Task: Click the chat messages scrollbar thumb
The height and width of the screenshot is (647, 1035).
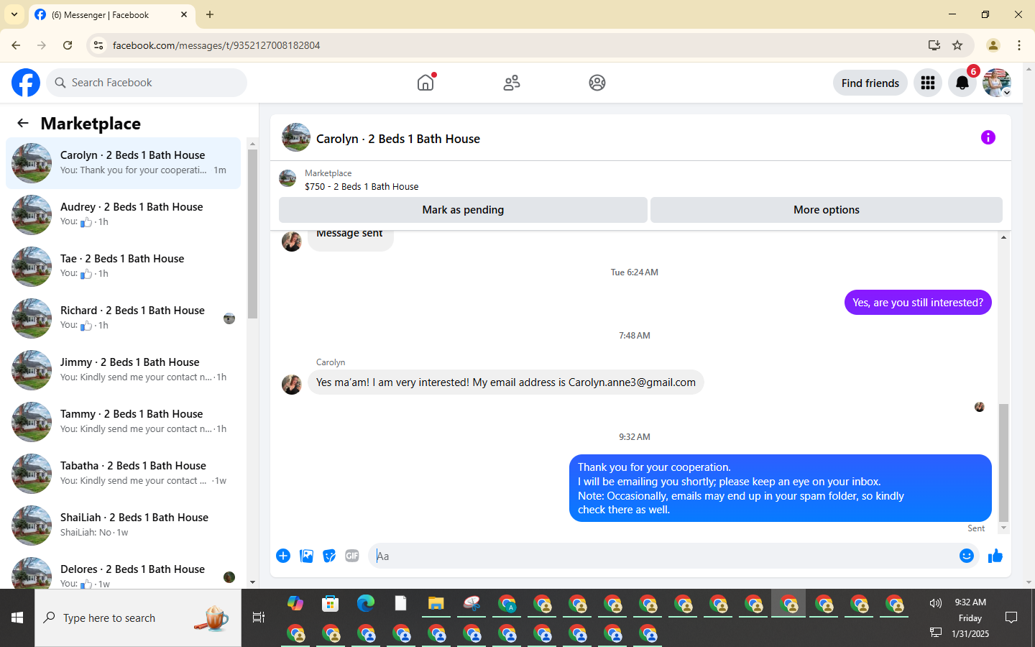Action: [1003, 462]
